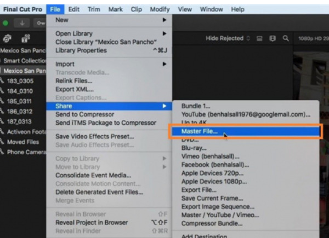Select Smart Collections in the sidebar
Screen dimensions: 329x238
(x=22, y=61)
